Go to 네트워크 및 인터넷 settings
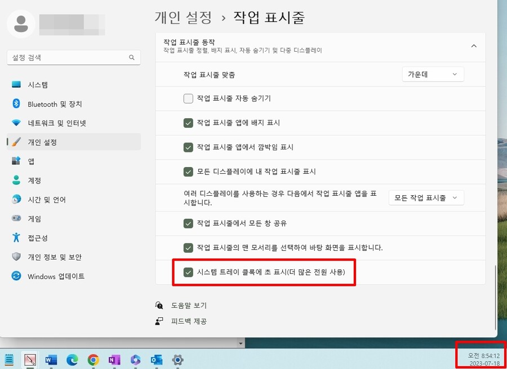Viewport: 507px width, 369px height. coord(74,123)
